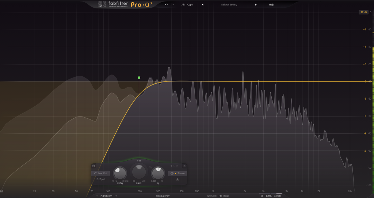This screenshot has height=198, width=374.
Task: Click the Copy button
Action: pyautogui.click(x=190, y=5)
